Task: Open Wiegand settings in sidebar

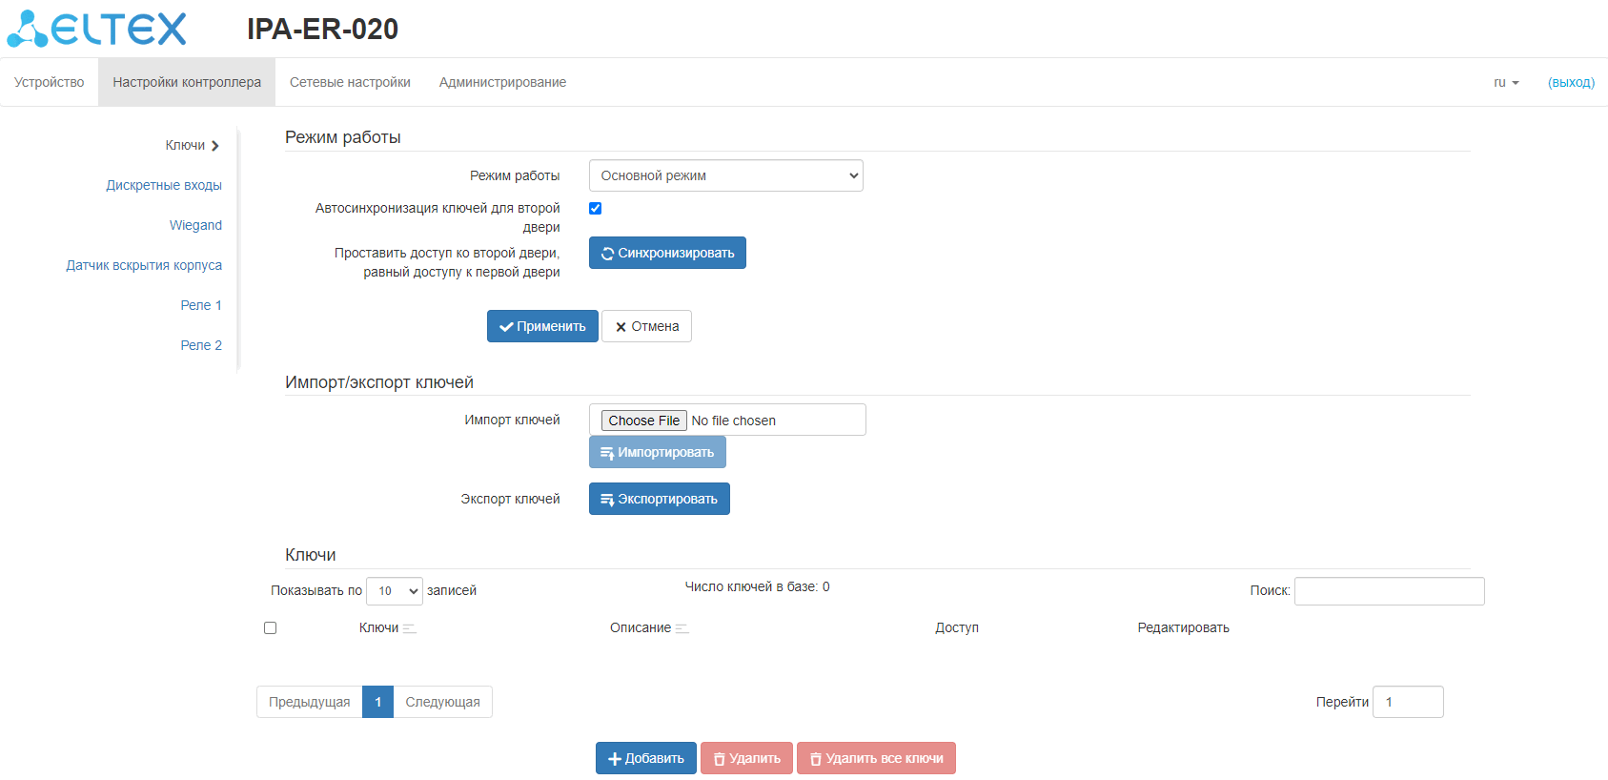Action: (195, 225)
